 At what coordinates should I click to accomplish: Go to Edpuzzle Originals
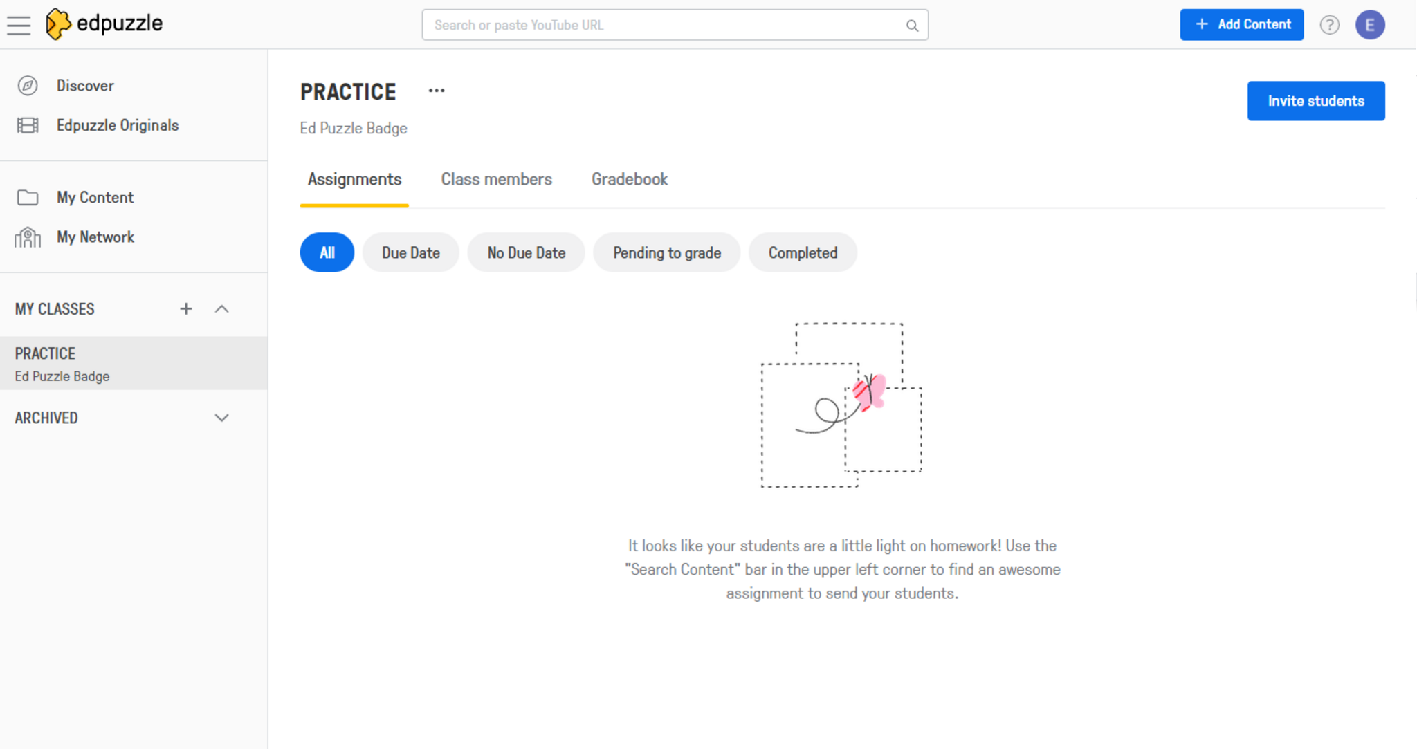click(x=117, y=125)
